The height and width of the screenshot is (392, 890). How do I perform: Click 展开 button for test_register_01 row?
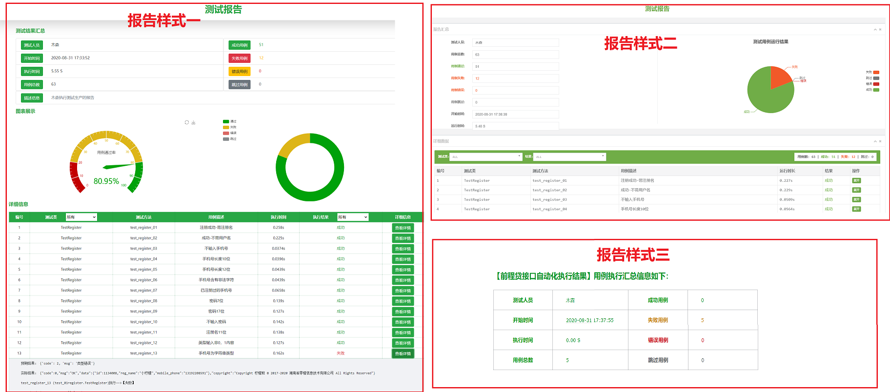click(x=856, y=180)
